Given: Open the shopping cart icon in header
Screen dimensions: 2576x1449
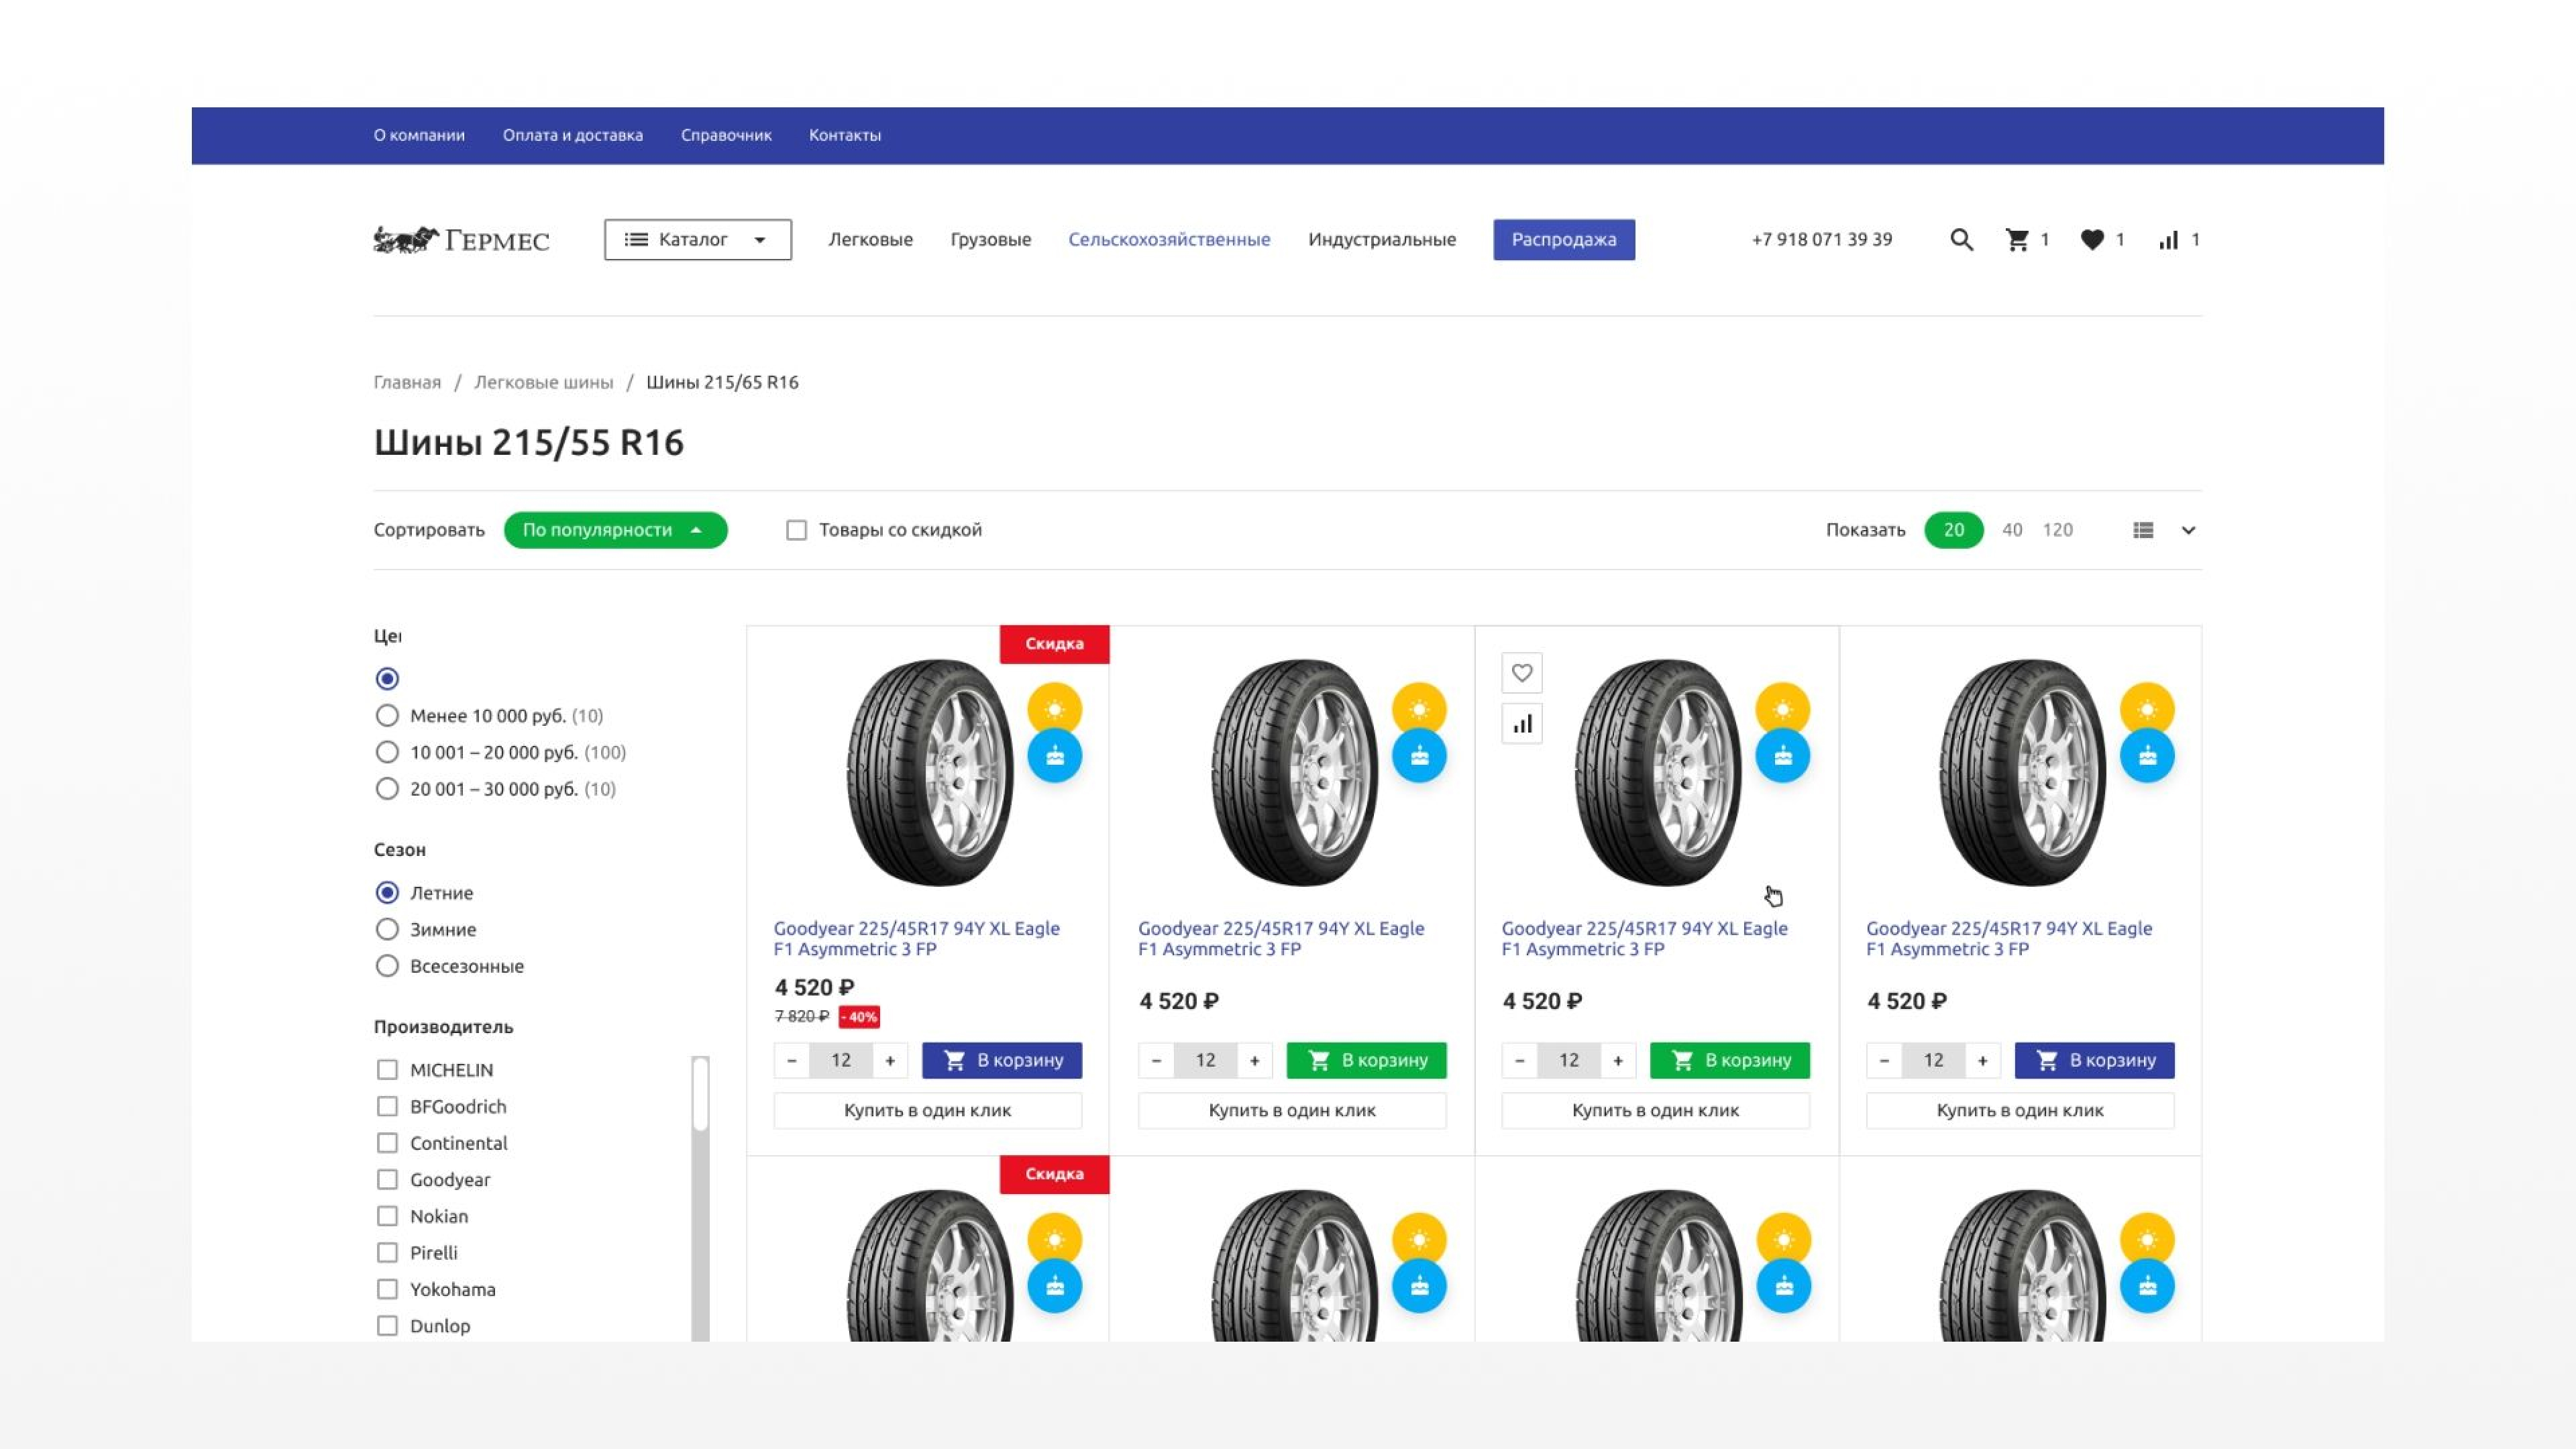Looking at the screenshot, I should (x=2017, y=240).
